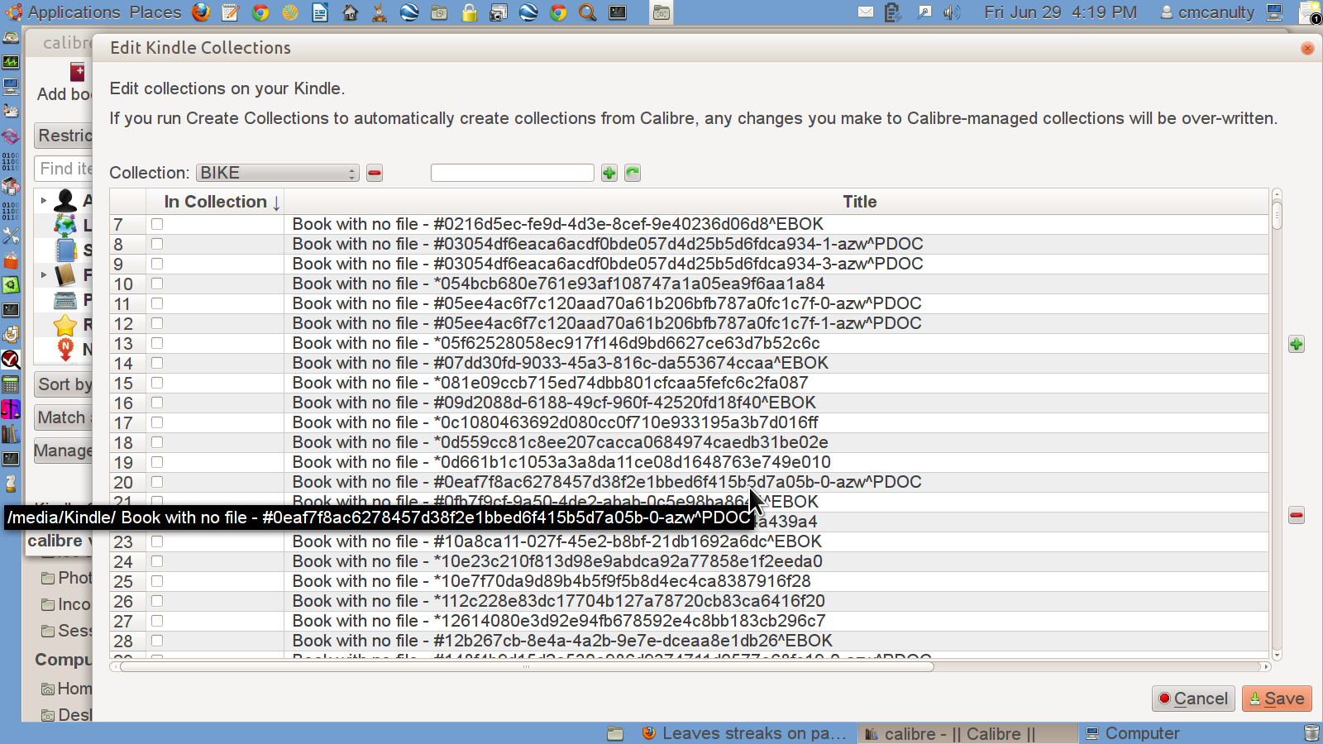The width and height of the screenshot is (1323, 744).
Task: Enable the checkbox in row 14
Action: point(157,363)
